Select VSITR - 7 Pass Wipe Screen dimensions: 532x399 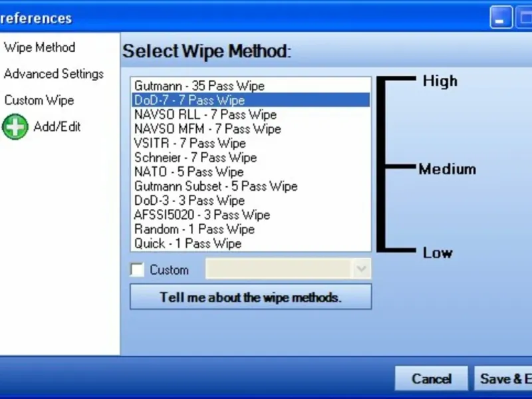251,143
